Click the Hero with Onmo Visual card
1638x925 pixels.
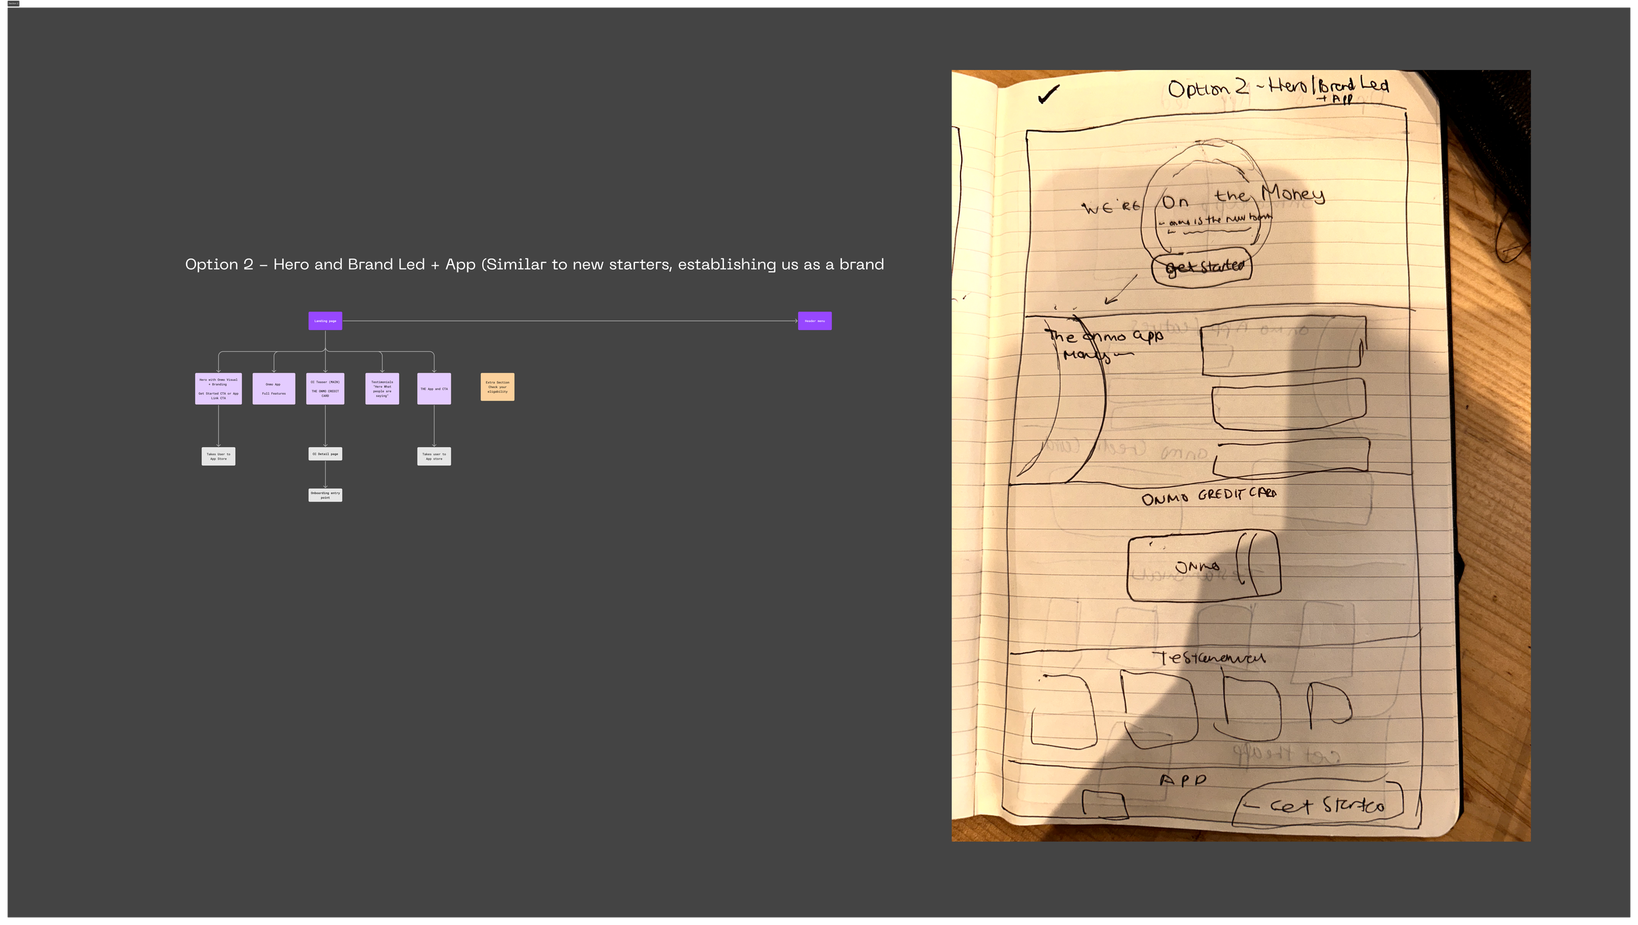tap(218, 389)
